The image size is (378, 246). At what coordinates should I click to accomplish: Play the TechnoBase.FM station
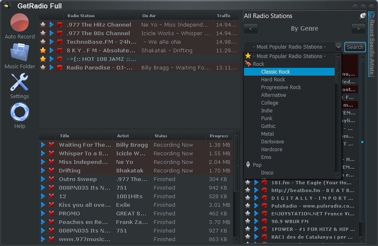[51, 42]
